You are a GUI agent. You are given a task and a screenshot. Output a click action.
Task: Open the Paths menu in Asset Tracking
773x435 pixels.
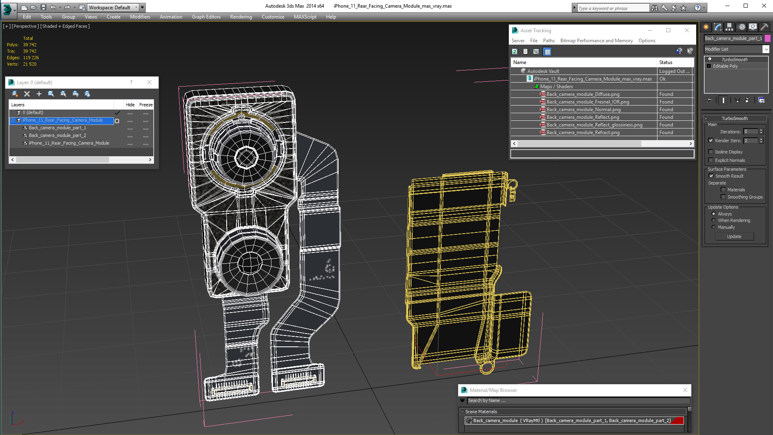(x=548, y=41)
